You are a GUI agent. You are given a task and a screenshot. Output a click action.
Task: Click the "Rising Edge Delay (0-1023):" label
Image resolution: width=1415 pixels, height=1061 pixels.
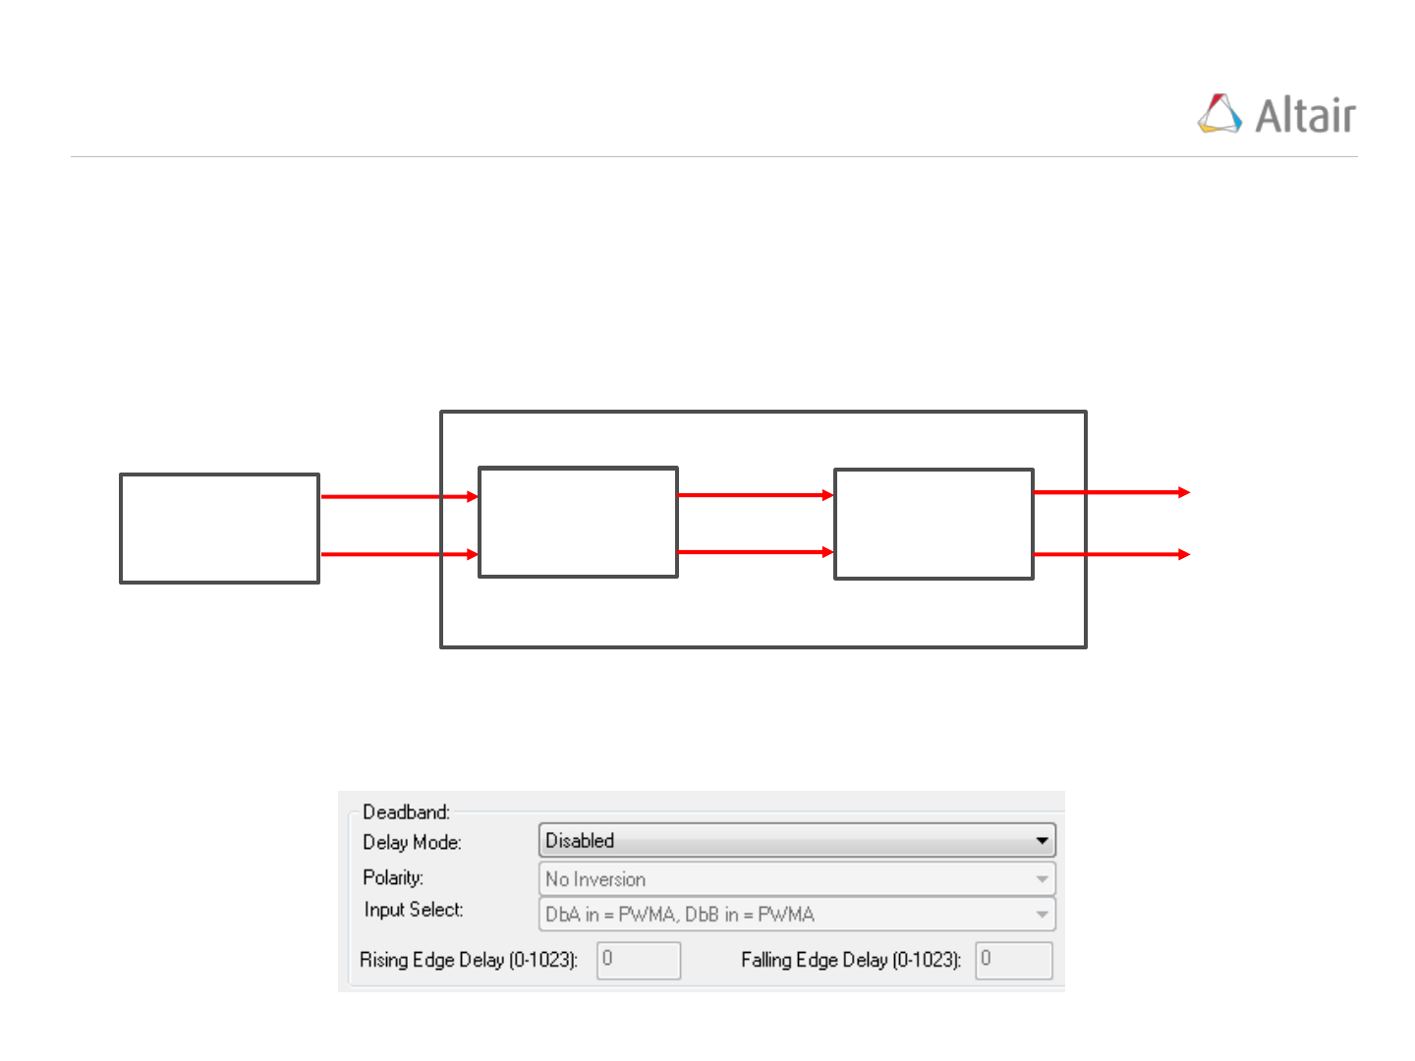(x=469, y=960)
